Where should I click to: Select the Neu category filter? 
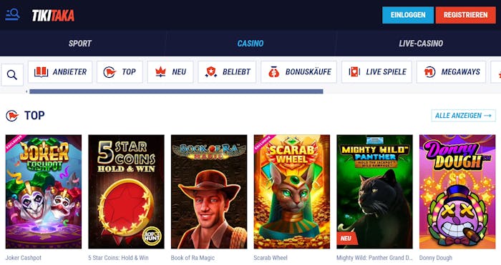click(170, 72)
